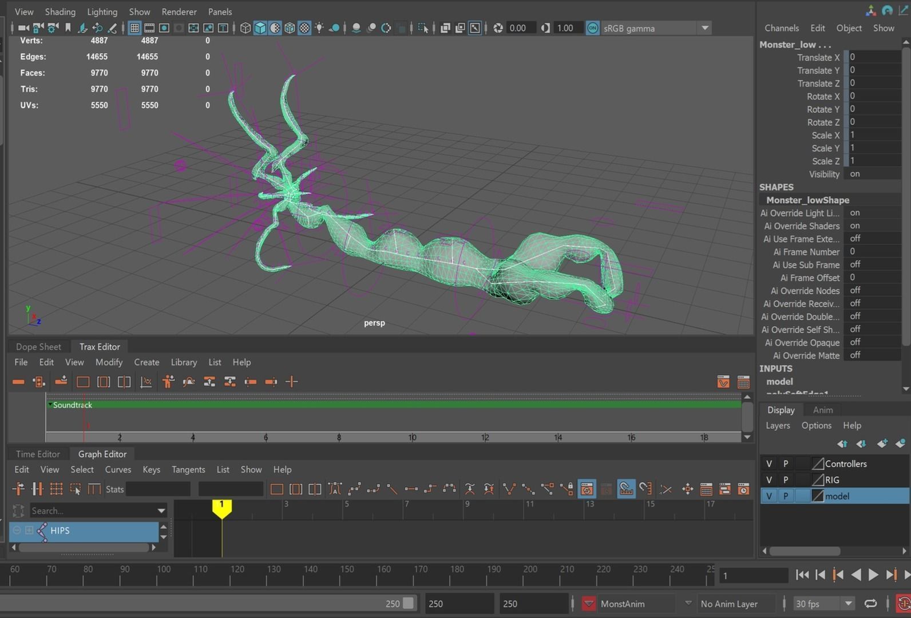Click the lock tangent weight icon
The height and width of the screenshot is (618, 911).
point(567,489)
